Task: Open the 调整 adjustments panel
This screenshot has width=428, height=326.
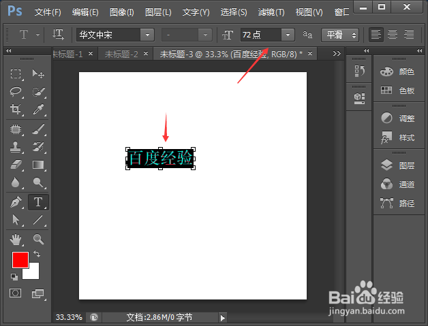Action: (x=399, y=118)
